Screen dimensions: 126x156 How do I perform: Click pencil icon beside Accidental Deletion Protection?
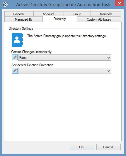click(x=15, y=71)
